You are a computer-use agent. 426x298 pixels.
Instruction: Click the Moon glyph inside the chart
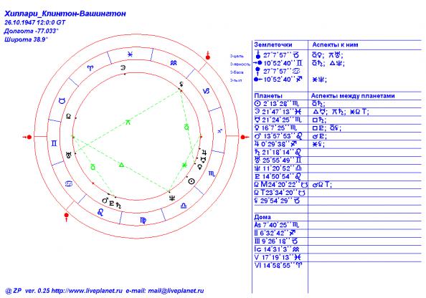[123, 67]
